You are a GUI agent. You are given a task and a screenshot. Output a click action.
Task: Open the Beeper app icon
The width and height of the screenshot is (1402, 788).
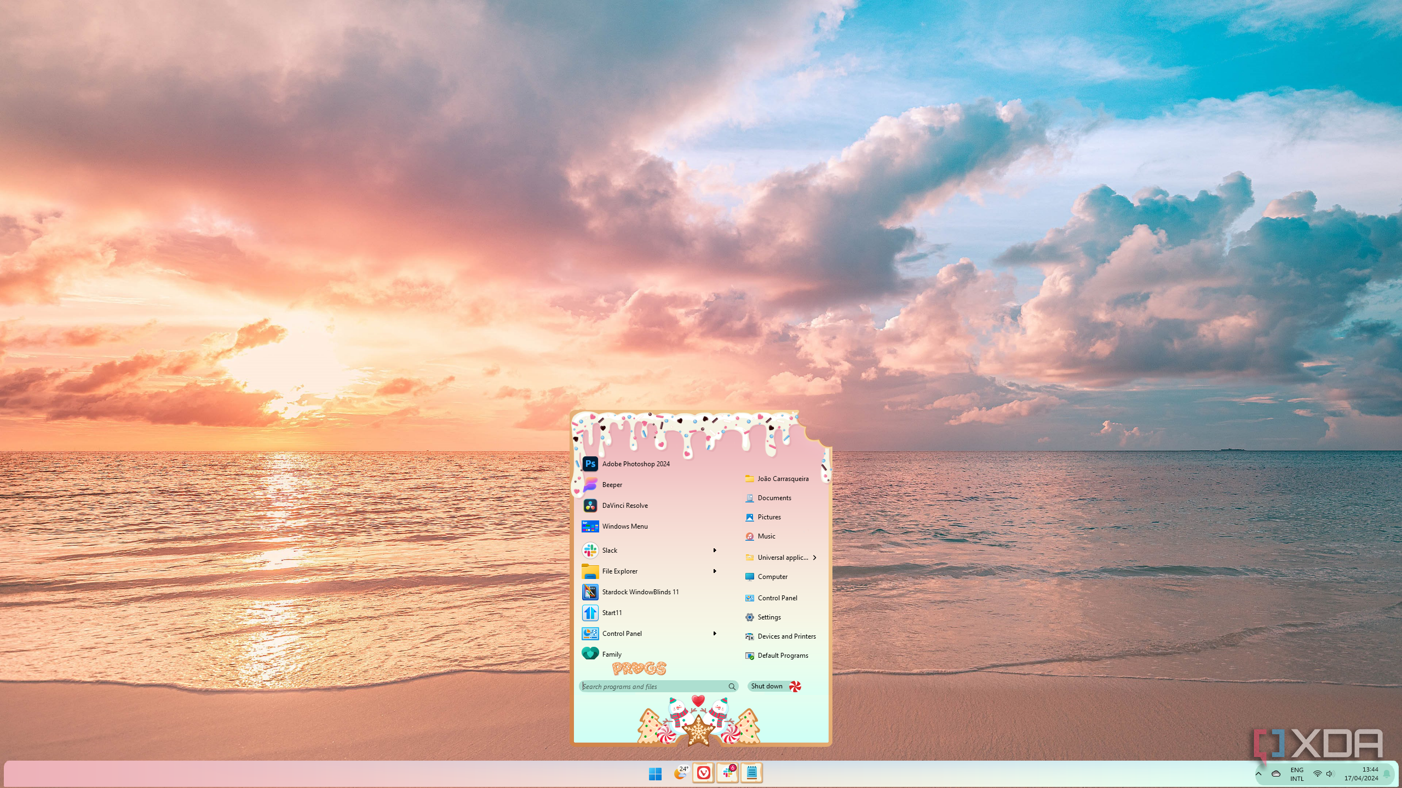[x=590, y=485]
